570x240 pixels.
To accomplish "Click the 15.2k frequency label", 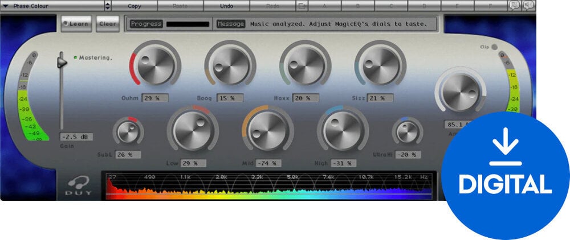I will 404,177.
